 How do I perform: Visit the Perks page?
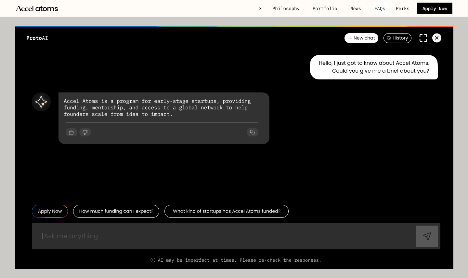[x=403, y=8]
